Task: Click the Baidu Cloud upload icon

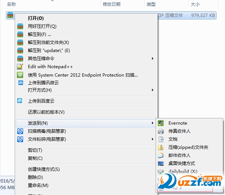Action: [x=20, y=100]
